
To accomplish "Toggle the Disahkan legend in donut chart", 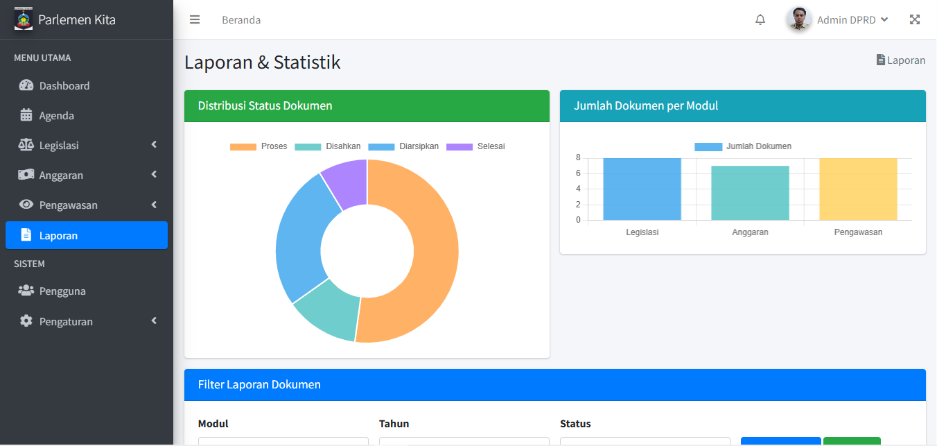I will (327, 146).
